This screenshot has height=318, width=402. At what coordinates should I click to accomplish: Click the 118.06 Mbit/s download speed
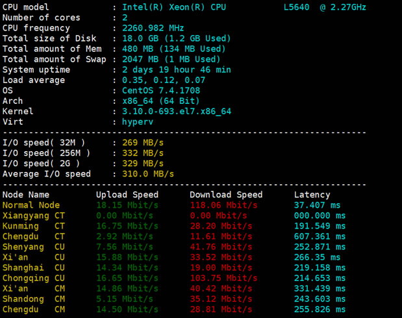tap(223, 205)
